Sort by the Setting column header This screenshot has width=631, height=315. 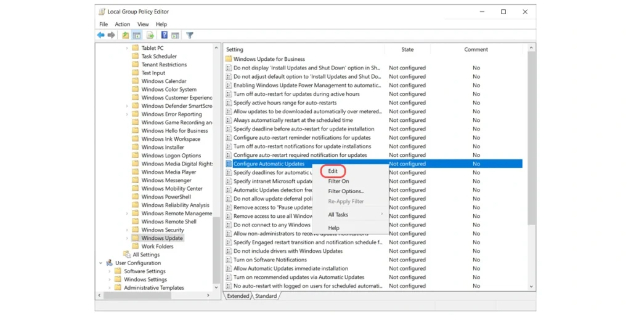pyautogui.click(x=304, y=49)
